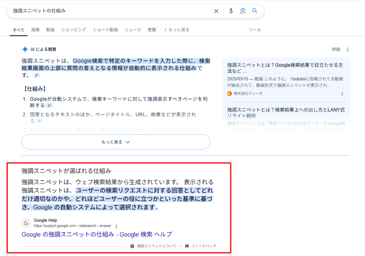This screenshot has width=365, height=256.
Task: Click the 株式会社ディーポ source name
Action: [248, 93]
